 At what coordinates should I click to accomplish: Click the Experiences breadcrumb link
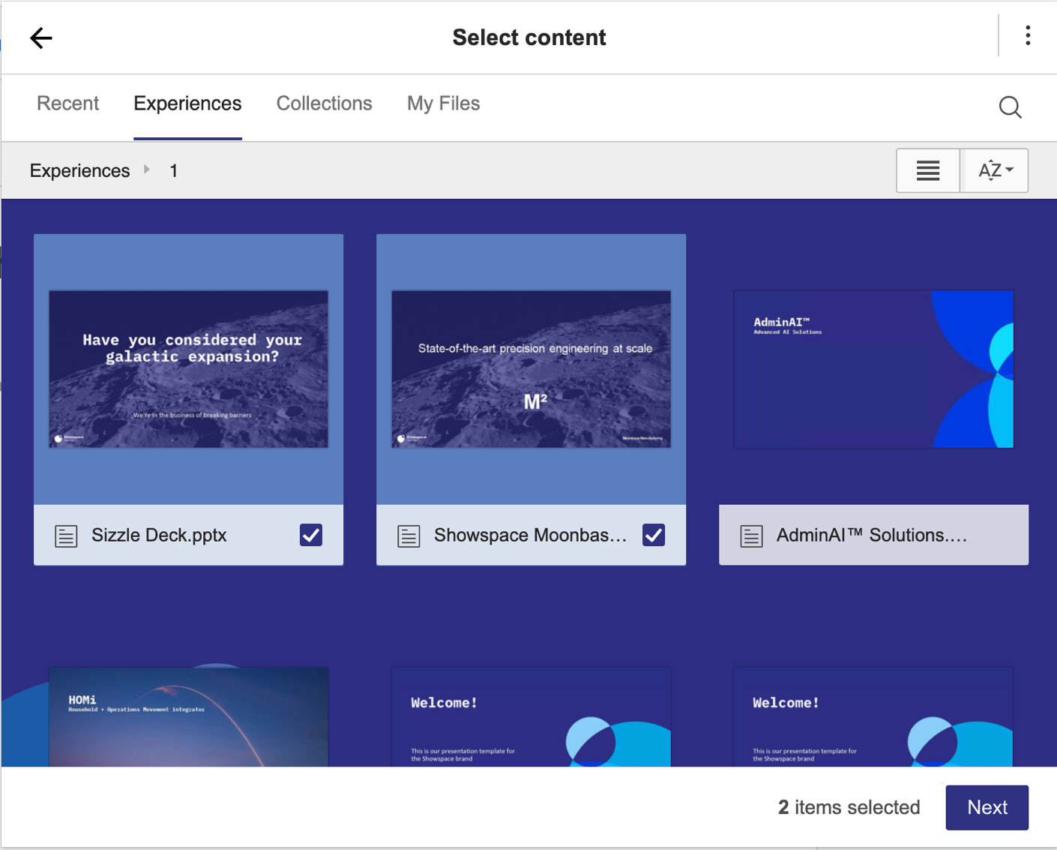tap(79, 171)
